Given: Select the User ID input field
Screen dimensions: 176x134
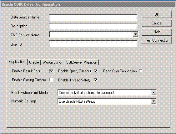Looking at the screenshot, I should (x=93, y=44).
